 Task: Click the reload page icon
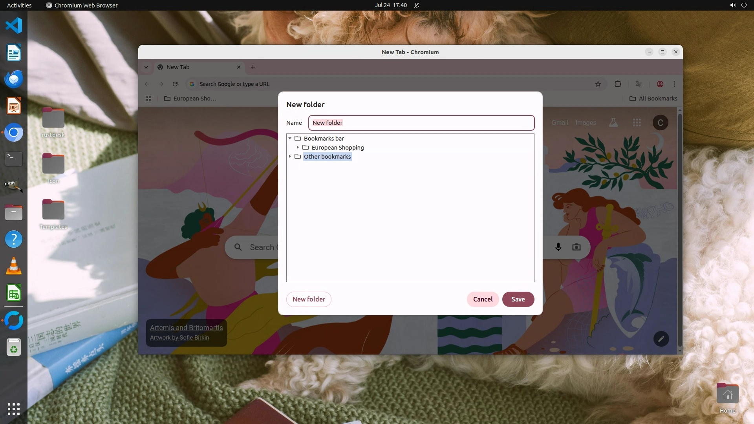click(x=175, y=84)
